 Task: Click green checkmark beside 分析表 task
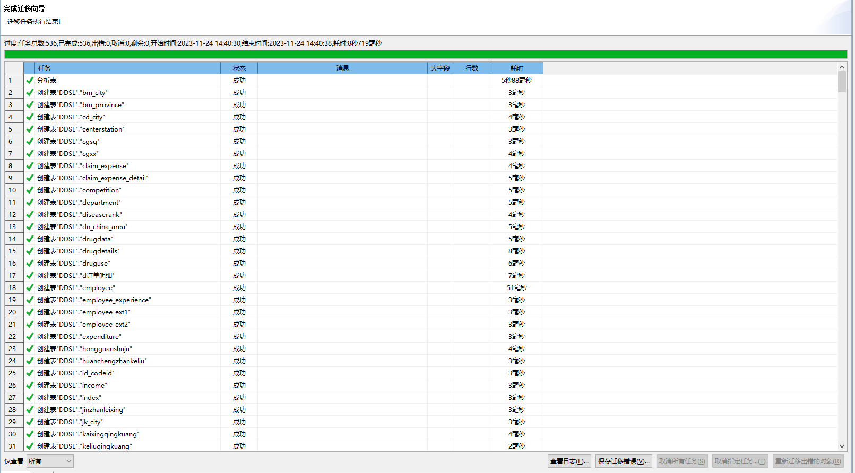coord(30,81)
